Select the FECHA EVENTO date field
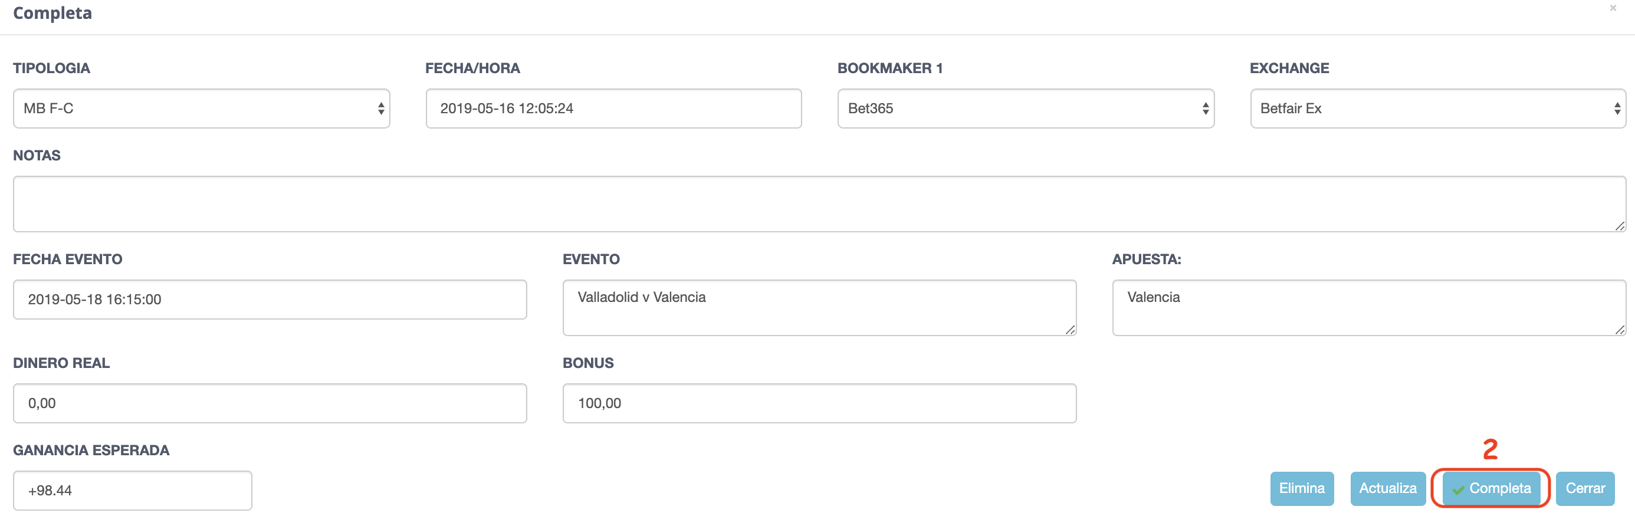The width and height of the screenshot is (1635, 526). coord(270,300)
